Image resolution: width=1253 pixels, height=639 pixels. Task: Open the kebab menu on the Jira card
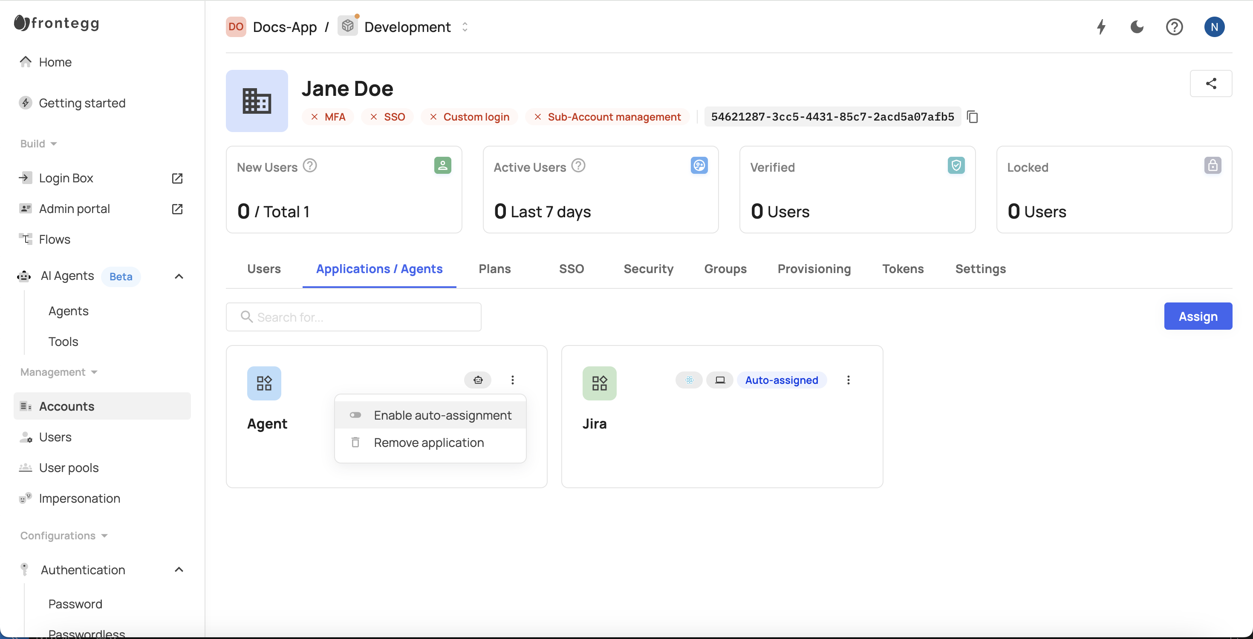[849, 380]
